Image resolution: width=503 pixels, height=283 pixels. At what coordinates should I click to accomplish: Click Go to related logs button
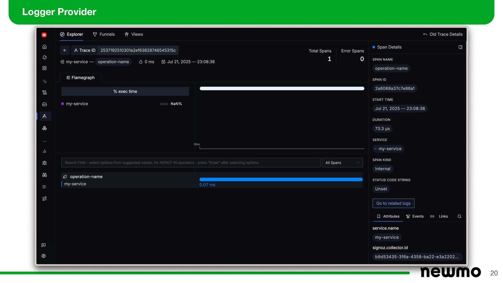[393, 203]
